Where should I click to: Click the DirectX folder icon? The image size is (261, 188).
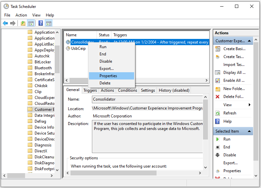point(30,151)
